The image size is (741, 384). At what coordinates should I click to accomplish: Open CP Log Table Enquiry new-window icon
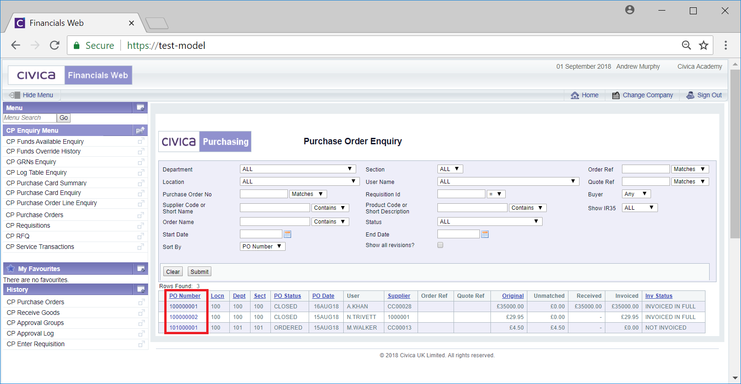click(x=141, y=172)
